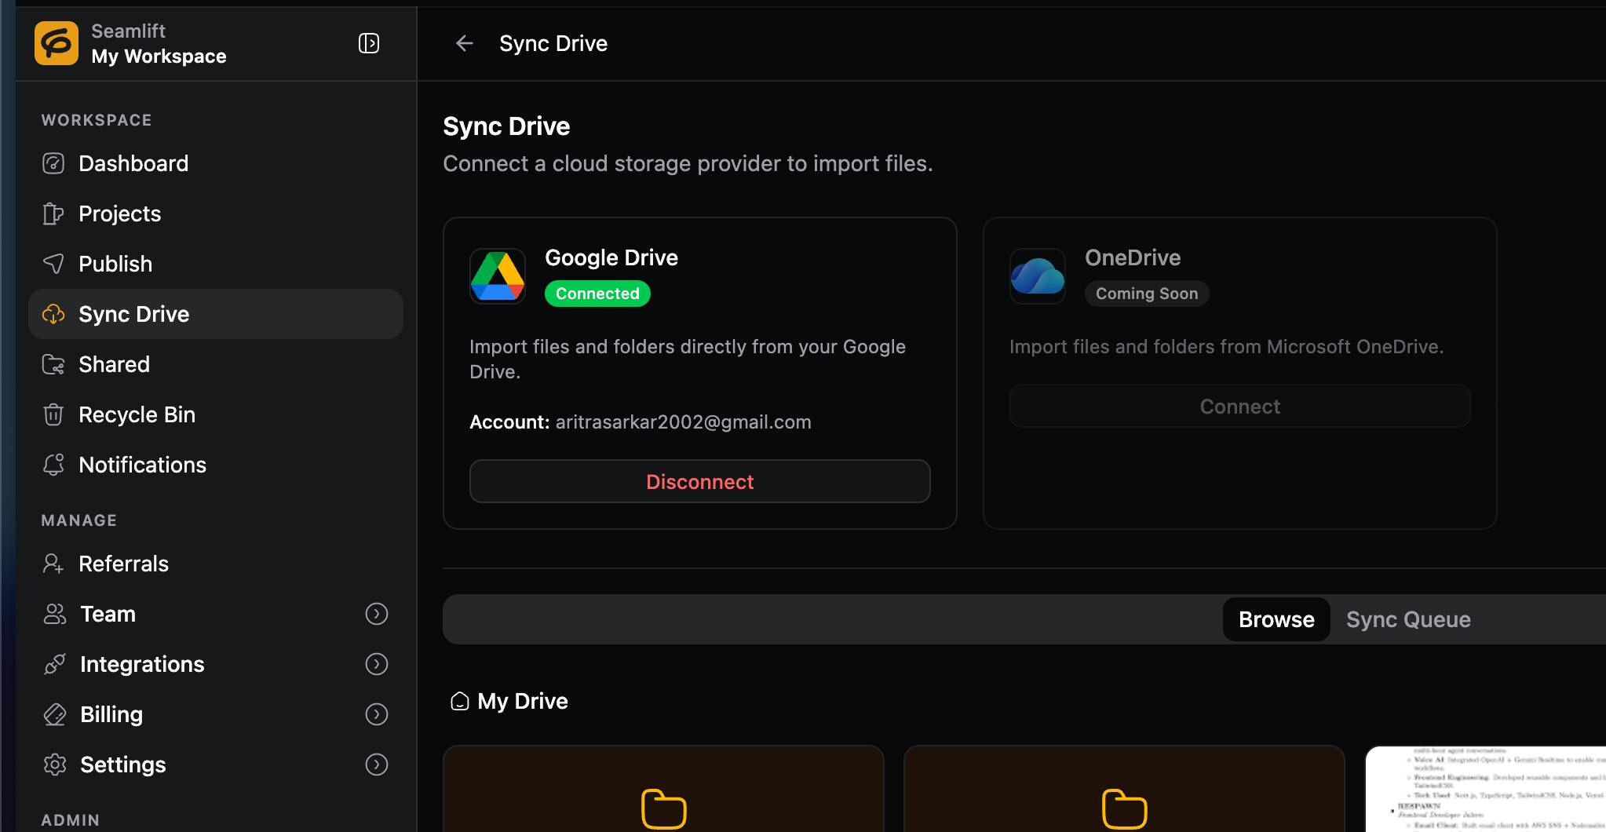Image resolution: width=1606 pixels, height=832 pixels.
Task: Click the Integrations plug icon
Action: click(55, 664)
